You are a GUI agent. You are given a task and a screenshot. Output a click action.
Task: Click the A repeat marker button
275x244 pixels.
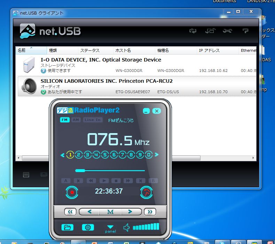pos(66,181)
